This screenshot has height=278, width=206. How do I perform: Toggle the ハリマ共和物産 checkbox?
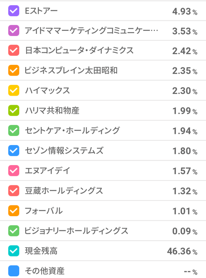click(x=14, y=110)
